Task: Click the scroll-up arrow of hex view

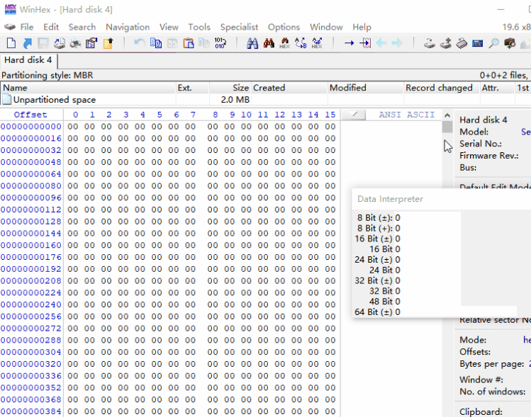Action: click(447, 115)
